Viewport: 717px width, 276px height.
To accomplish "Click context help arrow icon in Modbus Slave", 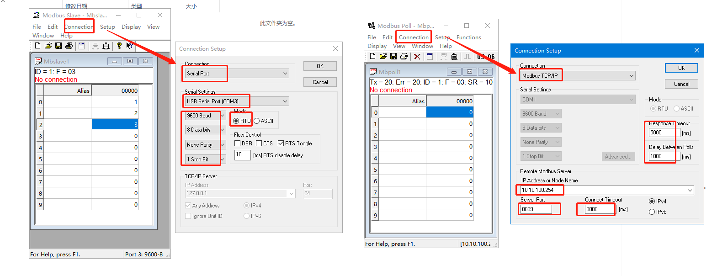I will pos(130,46).
